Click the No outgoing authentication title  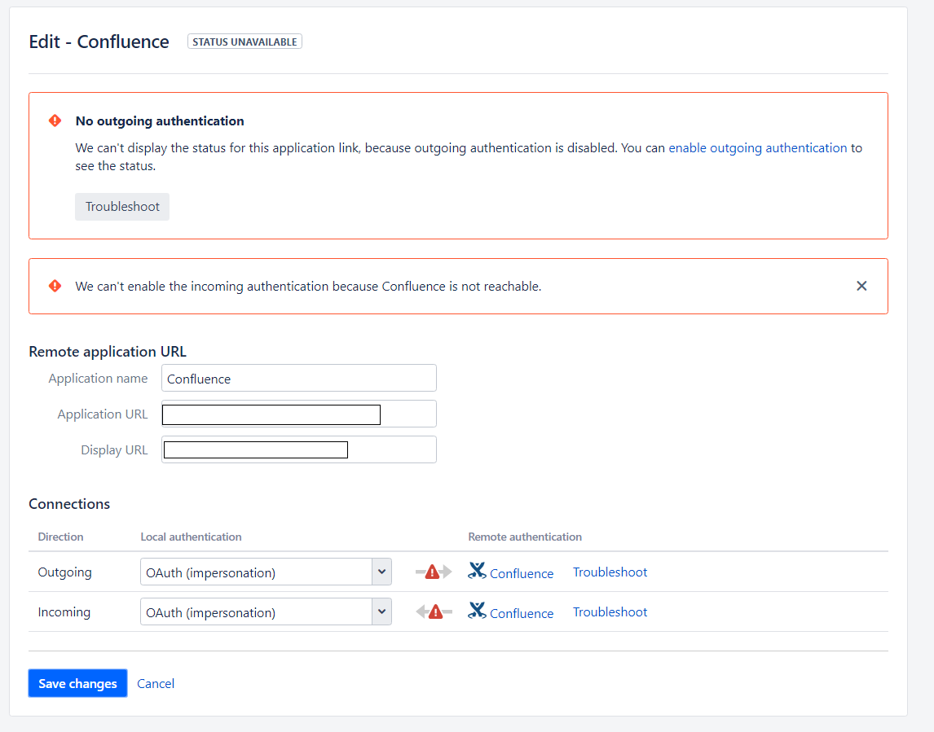pyautogui.click(x=160, y=121)
